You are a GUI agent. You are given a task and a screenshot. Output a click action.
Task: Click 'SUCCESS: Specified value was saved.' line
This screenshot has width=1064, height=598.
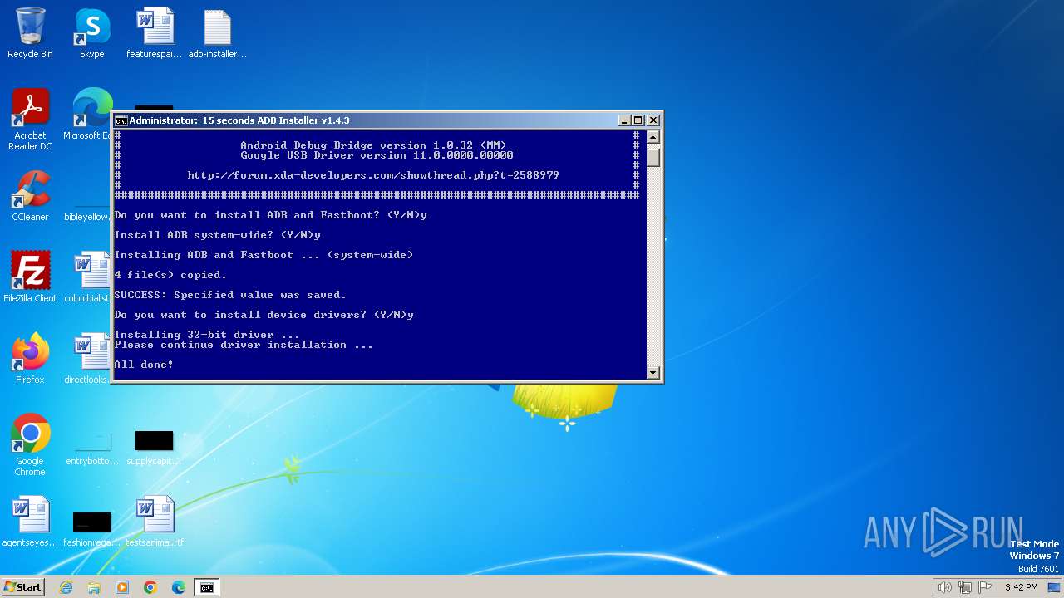tap(230, 295)
